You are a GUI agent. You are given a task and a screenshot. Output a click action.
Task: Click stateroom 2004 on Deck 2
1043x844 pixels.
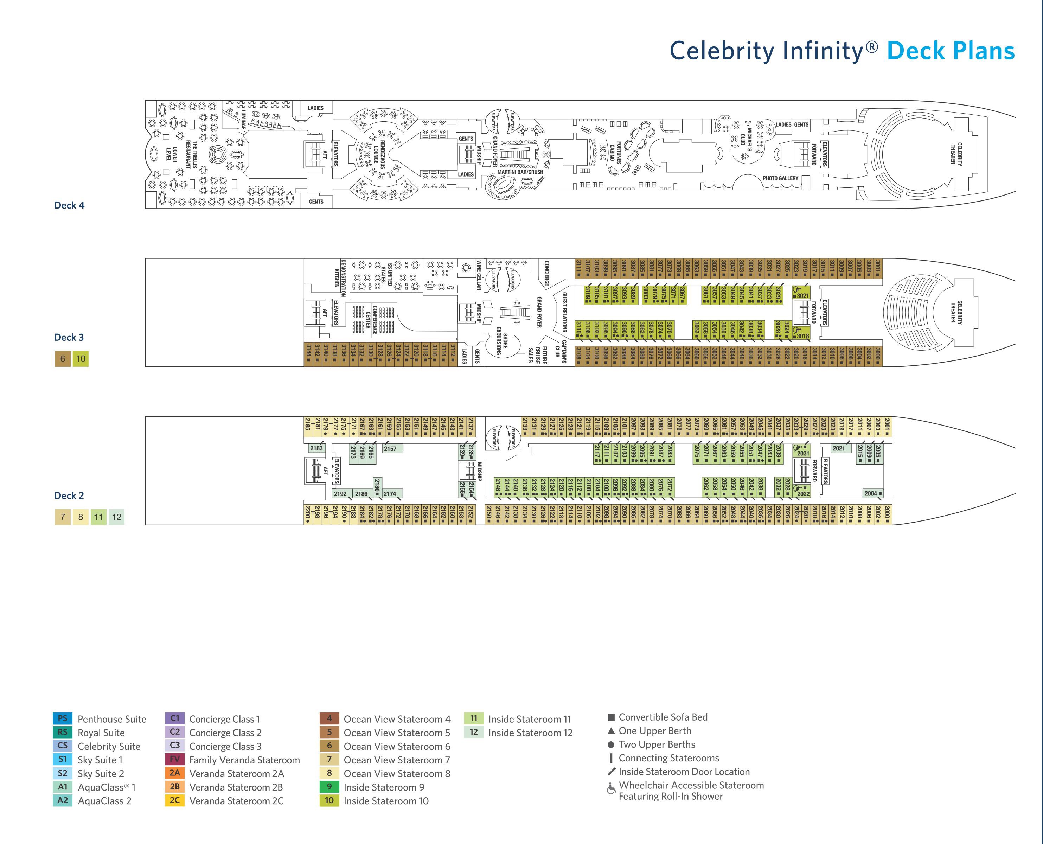(x=873, y=493)
